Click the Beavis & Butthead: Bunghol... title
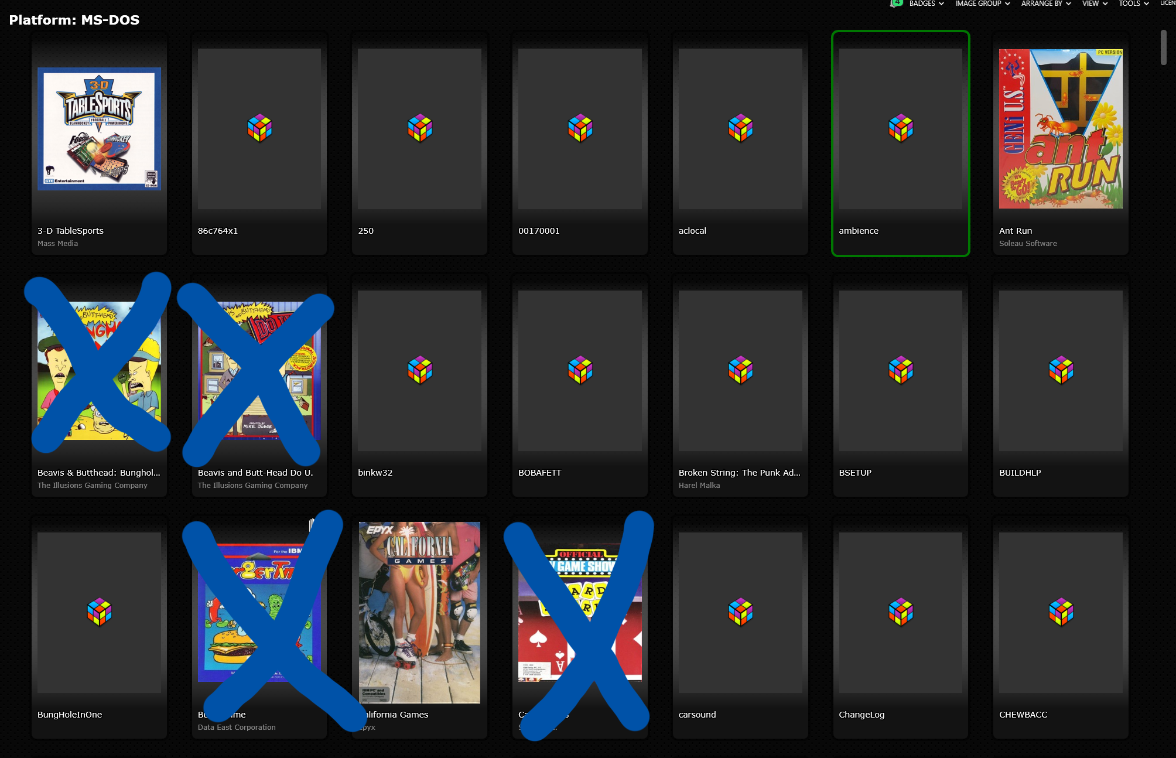Image resolution: width=1176 pixels, height=758 pixels. click(98, 473)
